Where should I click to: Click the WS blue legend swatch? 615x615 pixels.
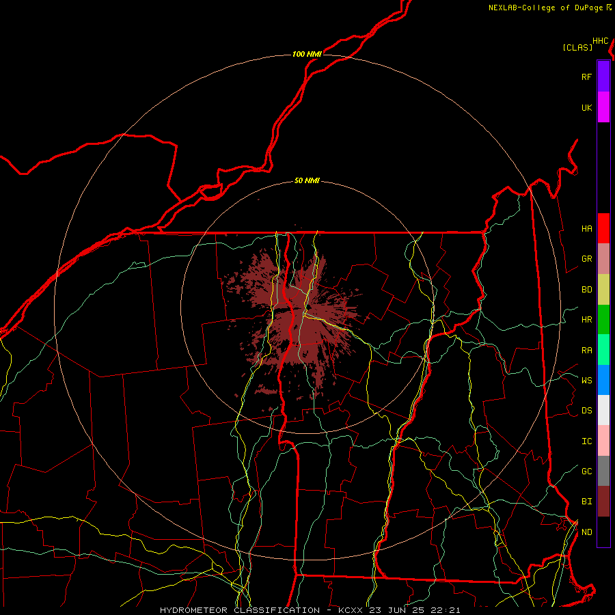pos(603,380)
